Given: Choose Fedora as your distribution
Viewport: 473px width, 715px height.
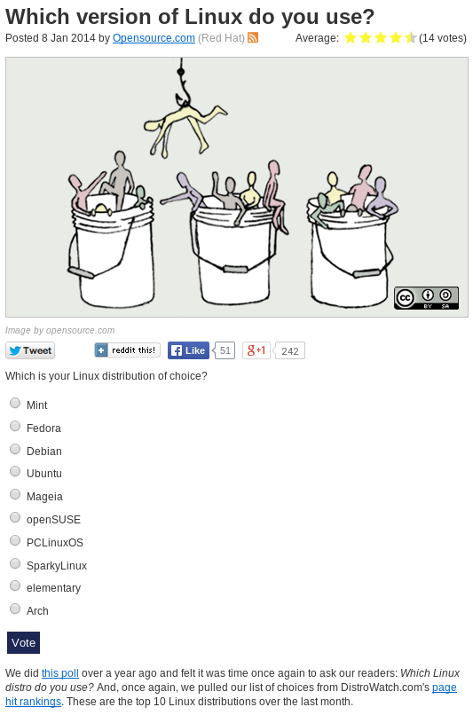Looking at the screenshot, I should point(15,426).
